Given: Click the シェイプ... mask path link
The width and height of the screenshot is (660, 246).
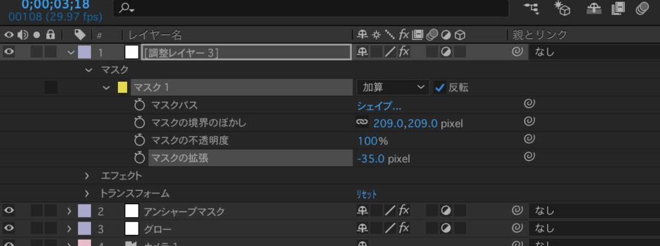Looking at the screenshot, I should tap(379, 106).
